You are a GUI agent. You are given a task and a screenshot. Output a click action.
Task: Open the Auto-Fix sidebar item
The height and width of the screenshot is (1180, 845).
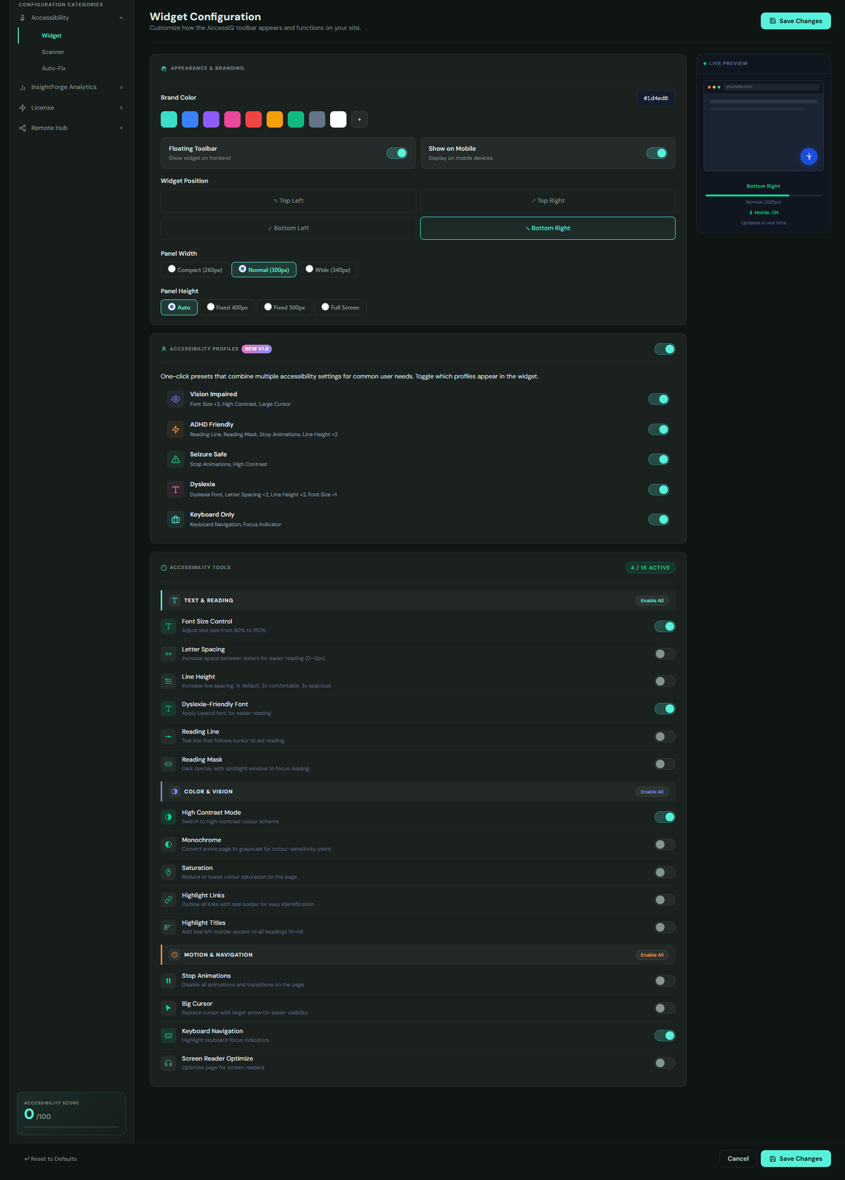tap(53, 68)
